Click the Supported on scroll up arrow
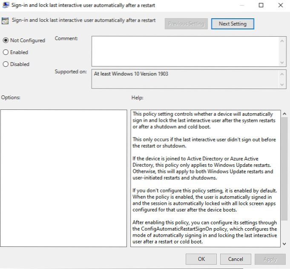Image resolution: width=290 pixels, height=269 pixels. pos(282,74)
